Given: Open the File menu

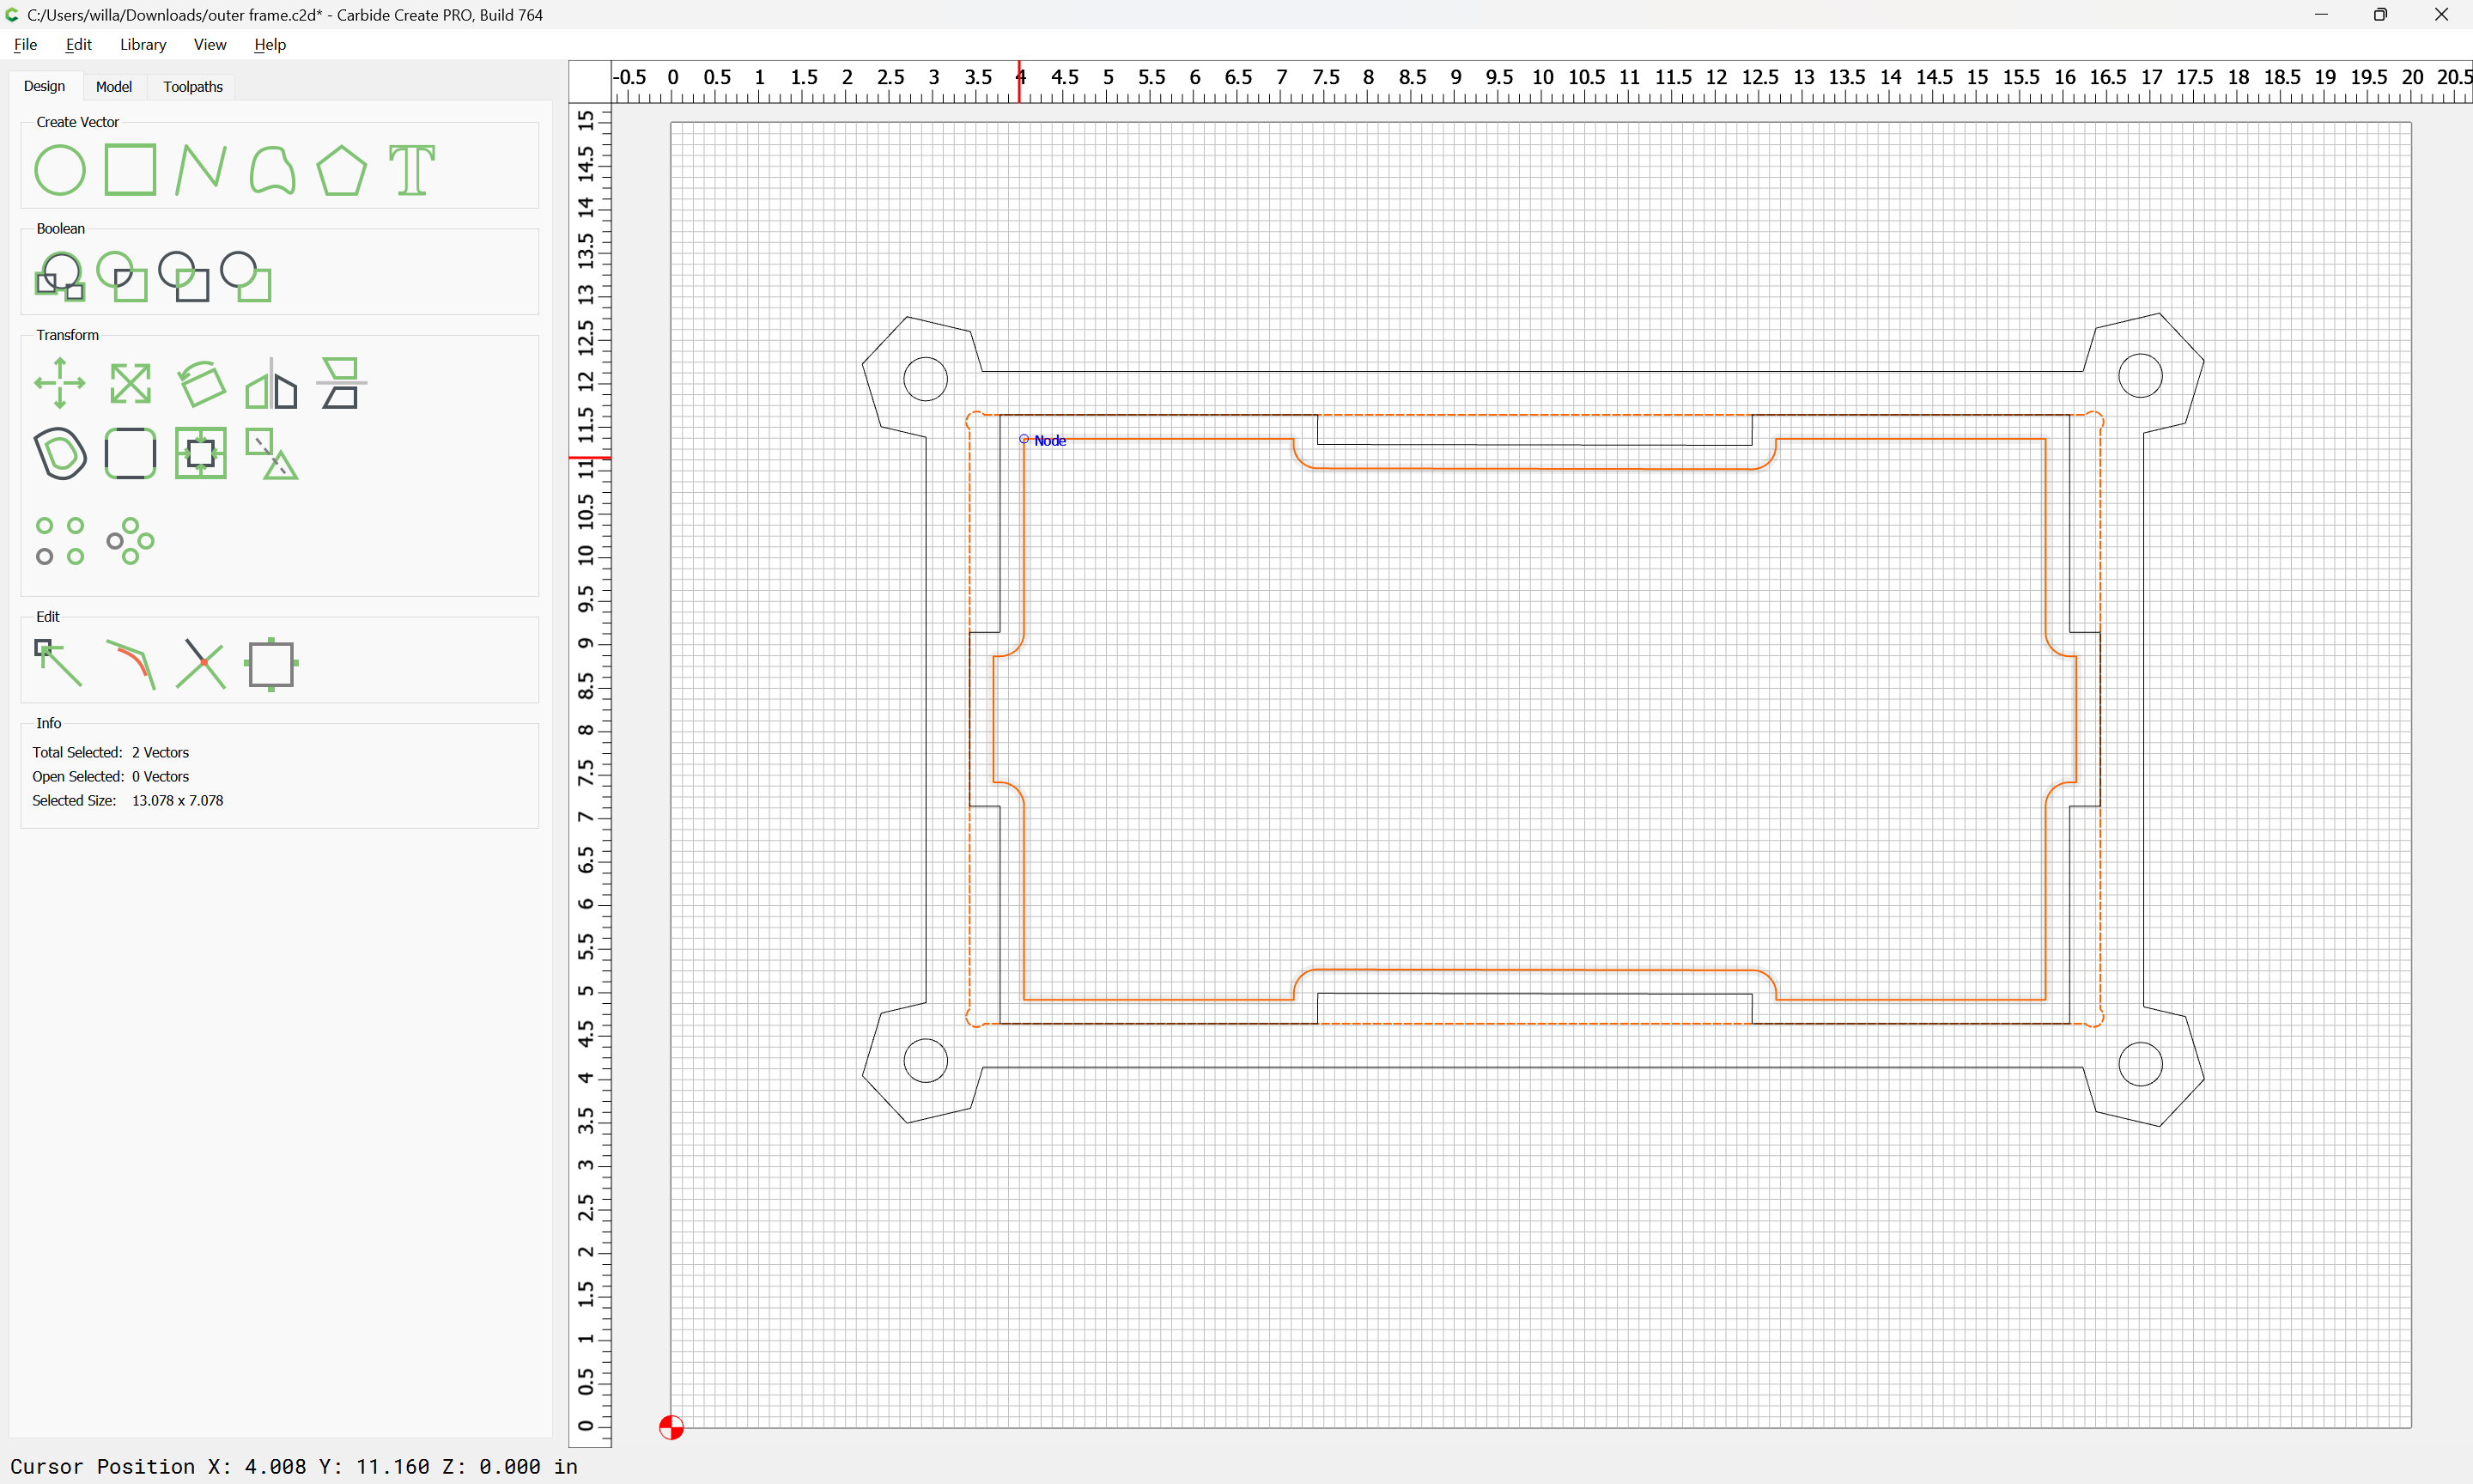Looking at the screenshot, I should pos(25,44).
